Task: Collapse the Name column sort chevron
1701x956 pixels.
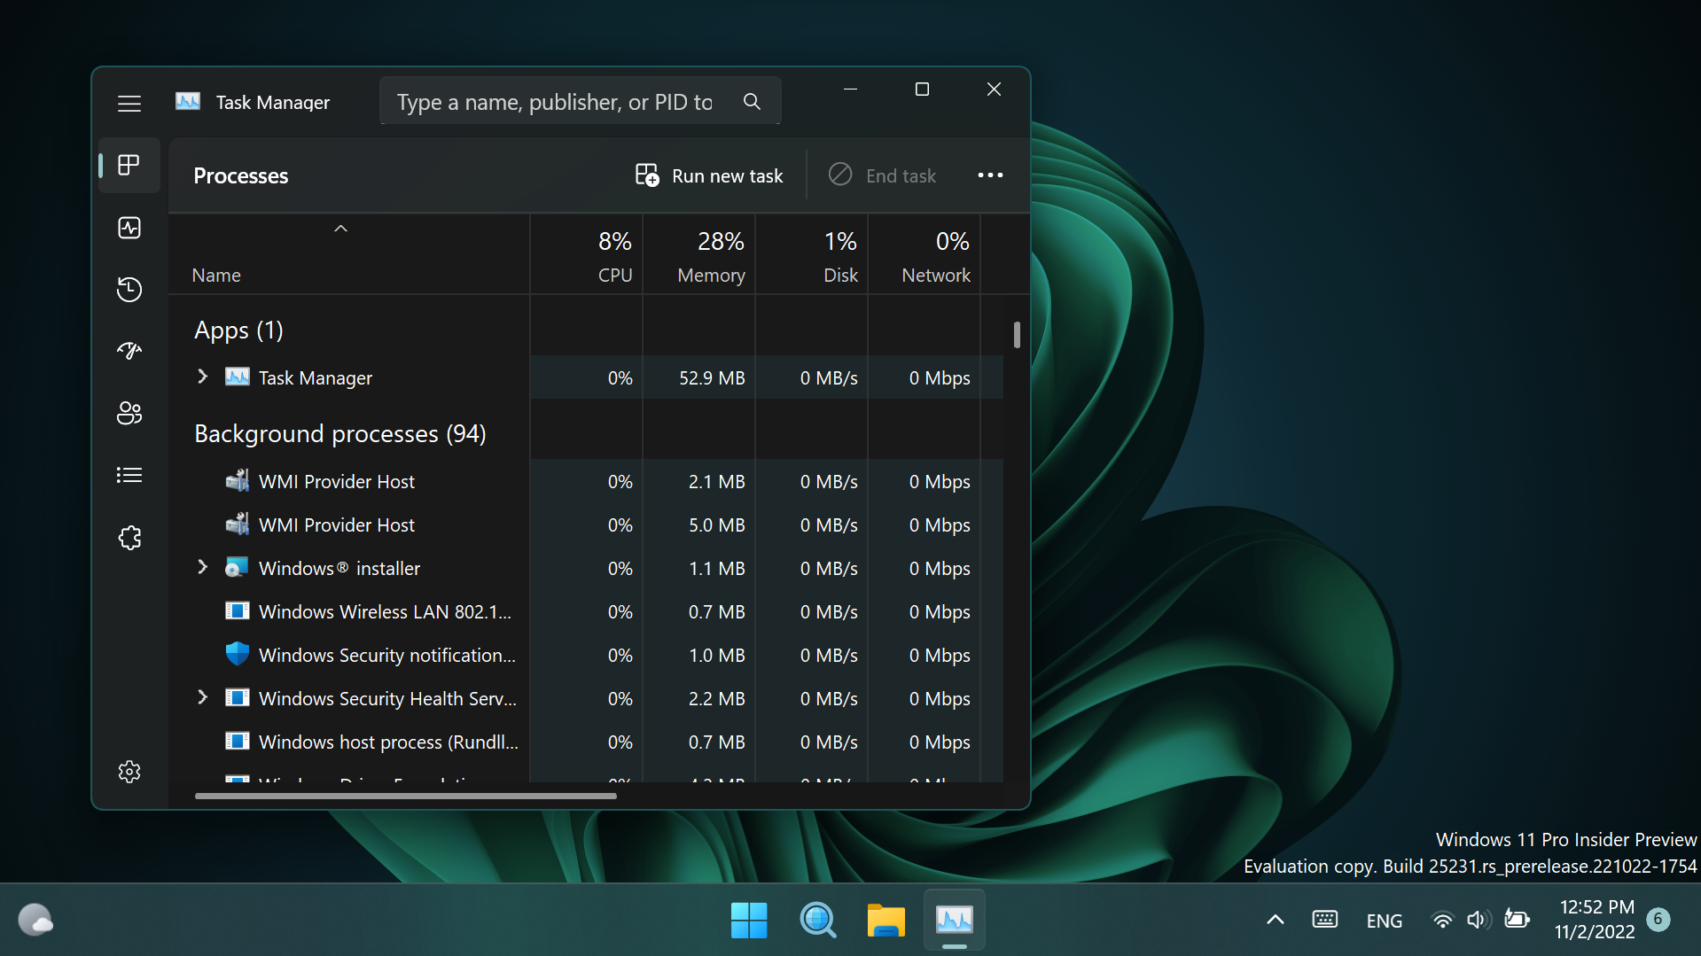Action: [340, 228]
